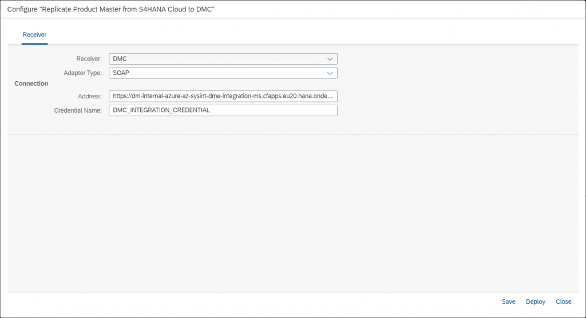Click the "Address:" field label

click(x=90, y=96)
